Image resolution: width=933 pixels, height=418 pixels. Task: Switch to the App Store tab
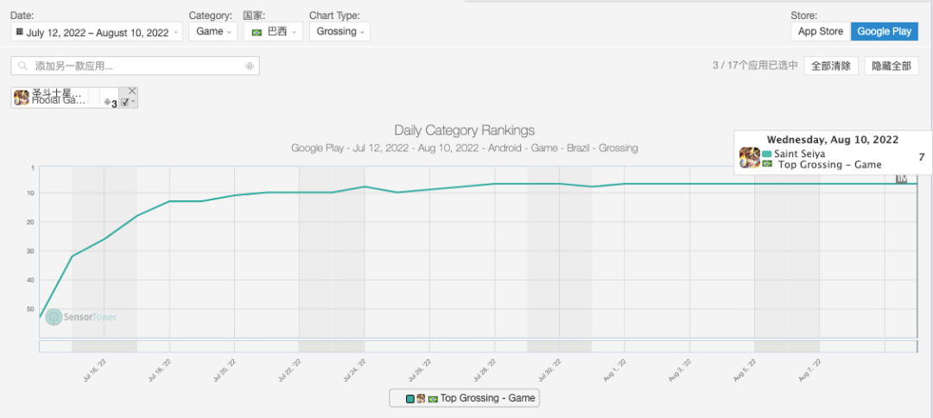point(821,31)
